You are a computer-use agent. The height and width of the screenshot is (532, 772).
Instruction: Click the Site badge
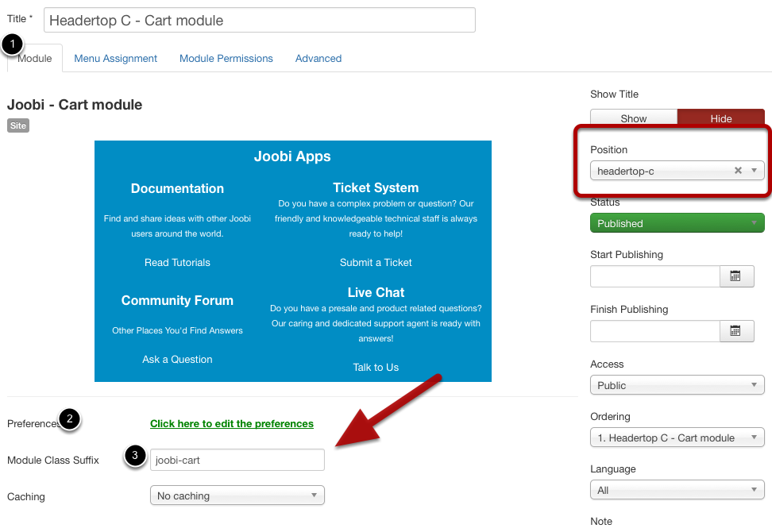click(18, 125)
